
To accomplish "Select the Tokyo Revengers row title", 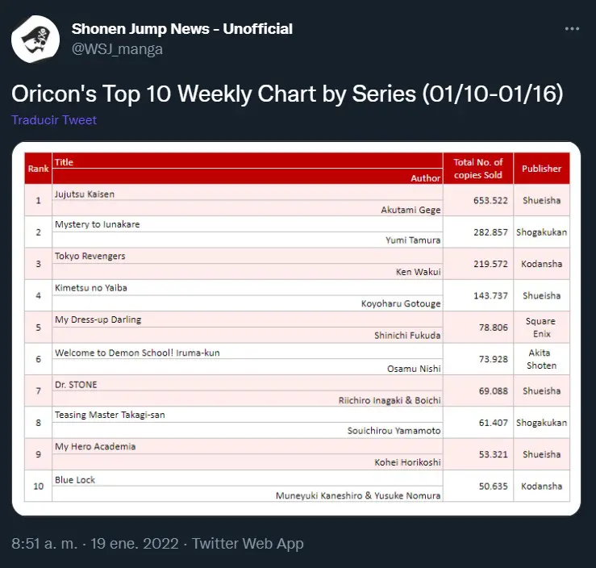I will click(x=90, y=257).
